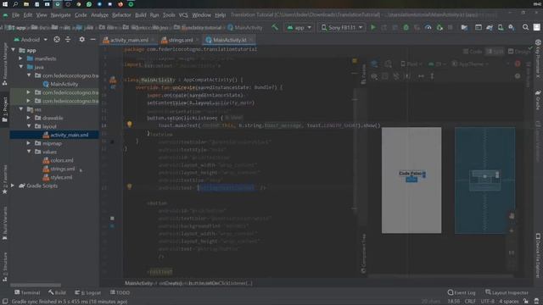Switch to activity_main.xml editor tab
543x305 pixels.
tap(128, 40)
